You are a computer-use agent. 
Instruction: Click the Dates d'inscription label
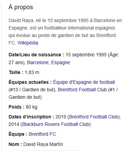31,117
